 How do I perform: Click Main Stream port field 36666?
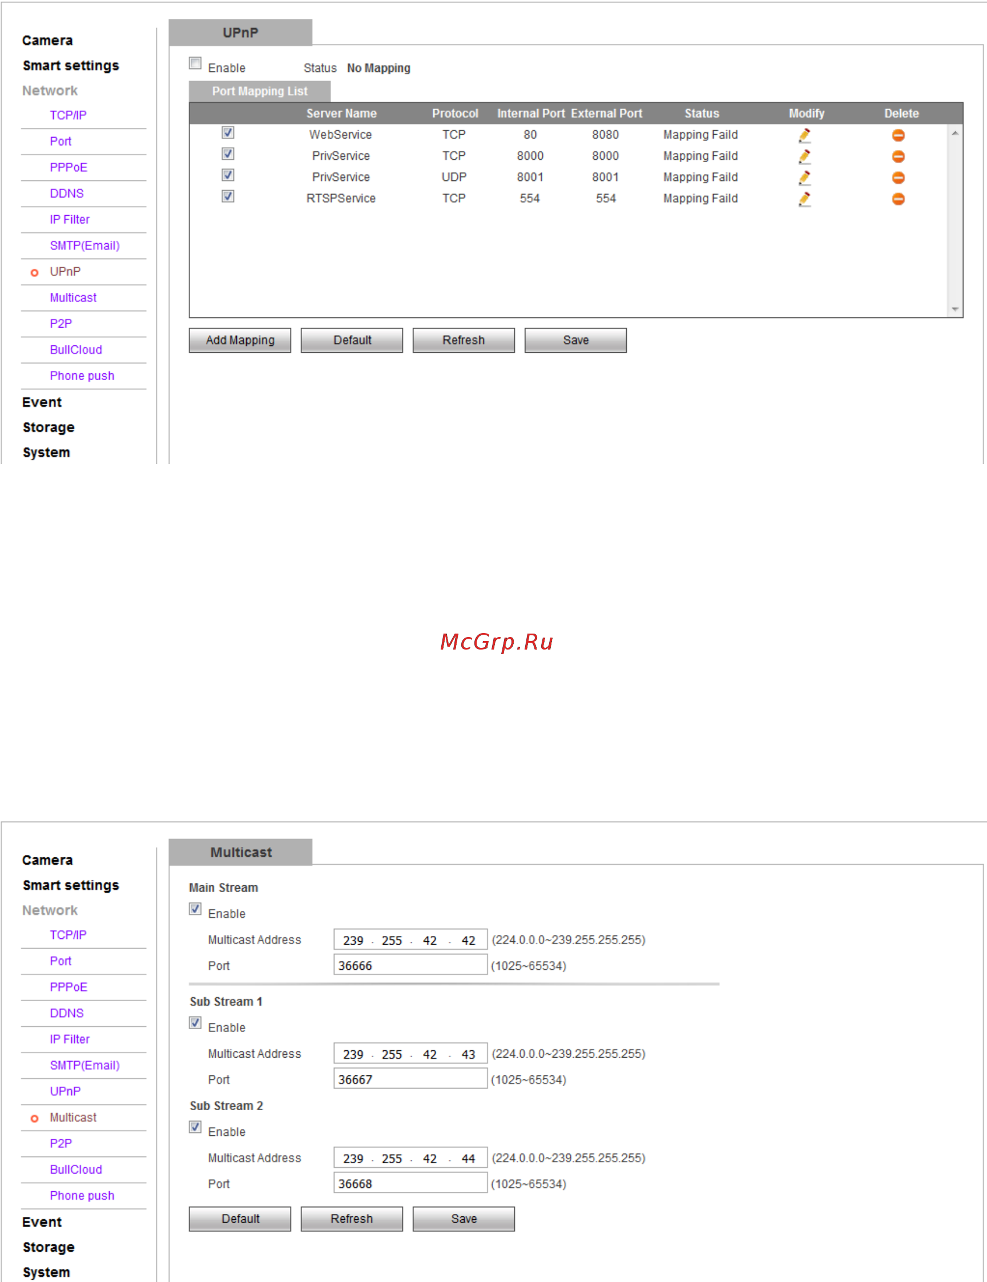click(x=410, y=966)
